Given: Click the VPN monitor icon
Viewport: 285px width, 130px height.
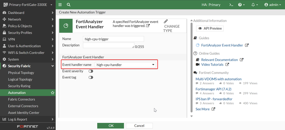Looking at the screenshot, I should click(4, 39).
